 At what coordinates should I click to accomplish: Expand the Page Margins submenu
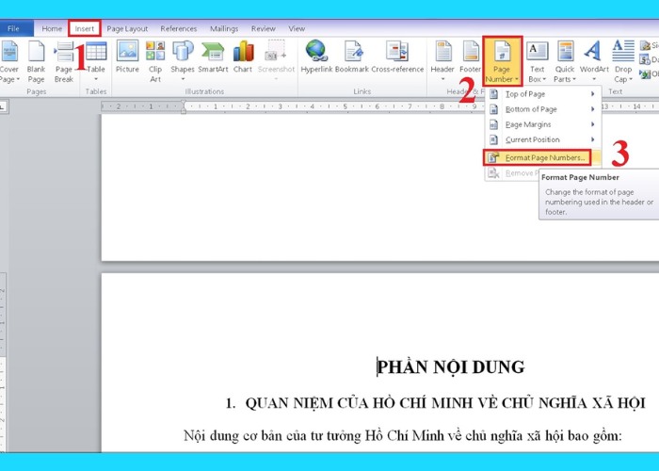click(543, 124)
